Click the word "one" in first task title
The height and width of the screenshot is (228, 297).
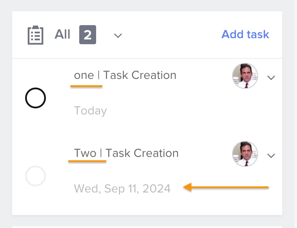[x=84, y=75]
